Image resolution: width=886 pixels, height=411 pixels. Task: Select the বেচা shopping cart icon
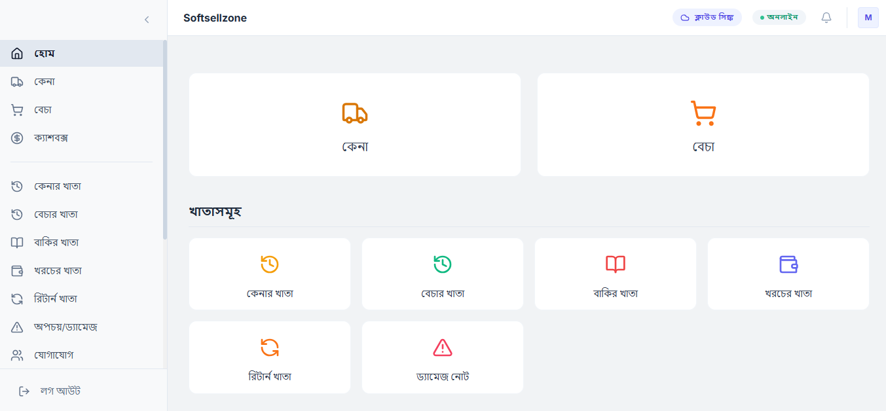[702, 113]
